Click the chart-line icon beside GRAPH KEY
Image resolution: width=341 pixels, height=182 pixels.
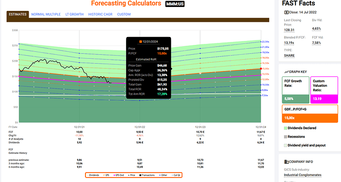pyautogui.click(x=287, y=72)
